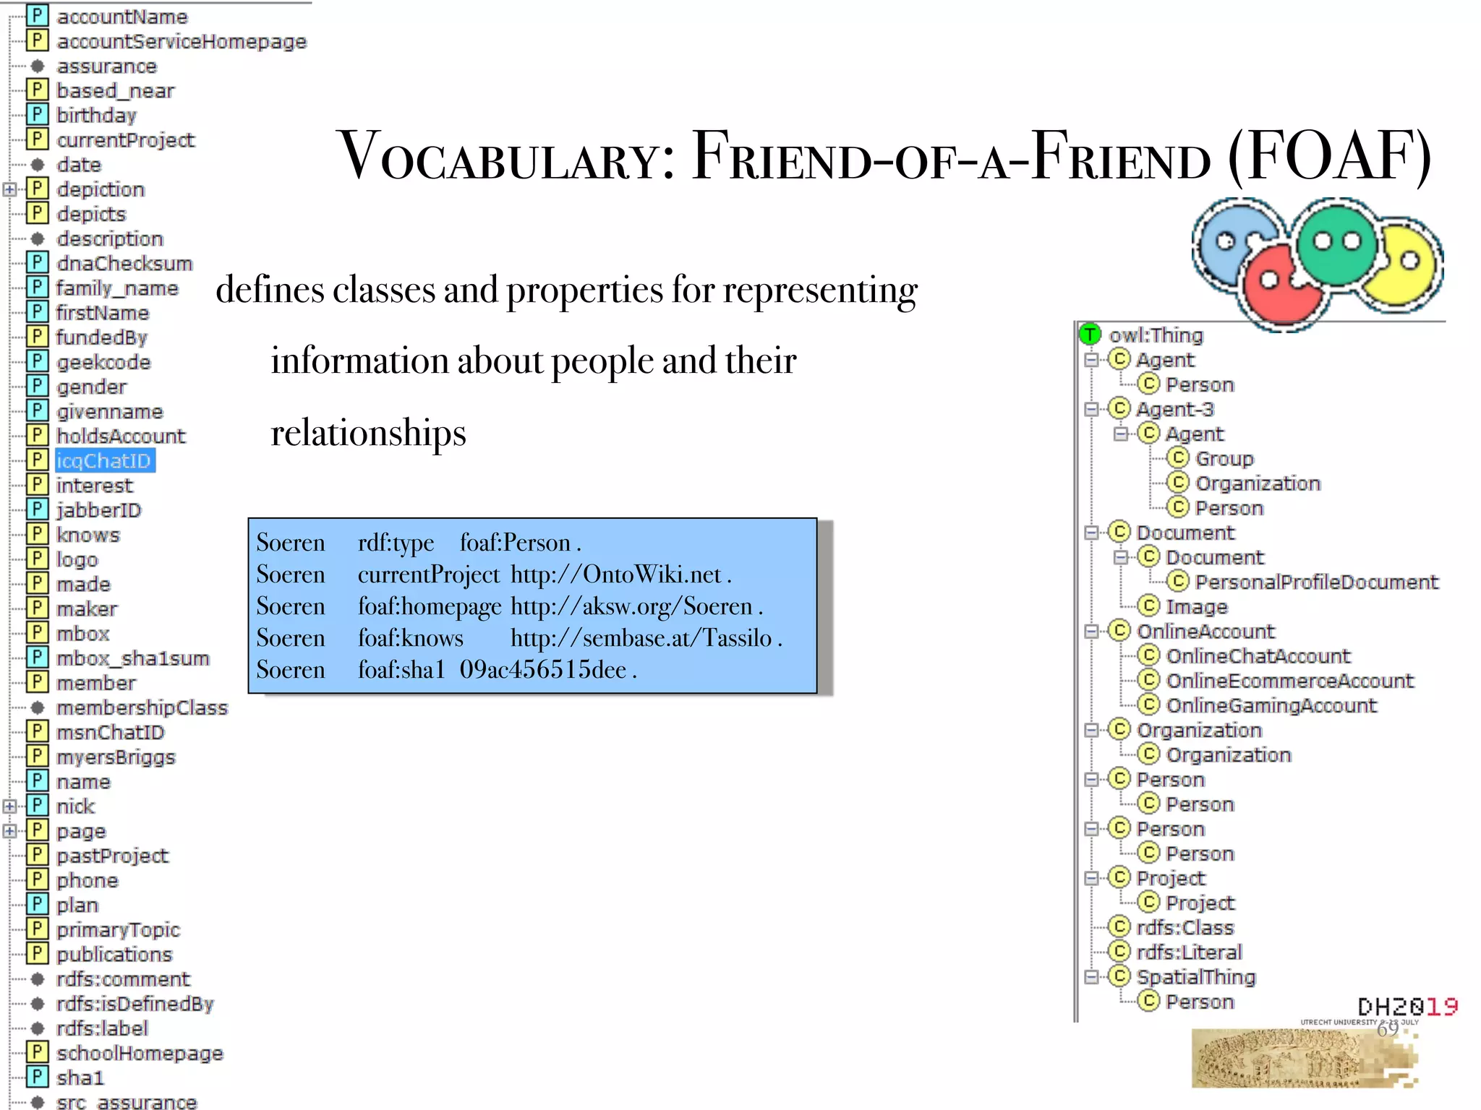Collapse the top-level Organization class node
This screenshot has width=1481, height=1110.
1091,730
